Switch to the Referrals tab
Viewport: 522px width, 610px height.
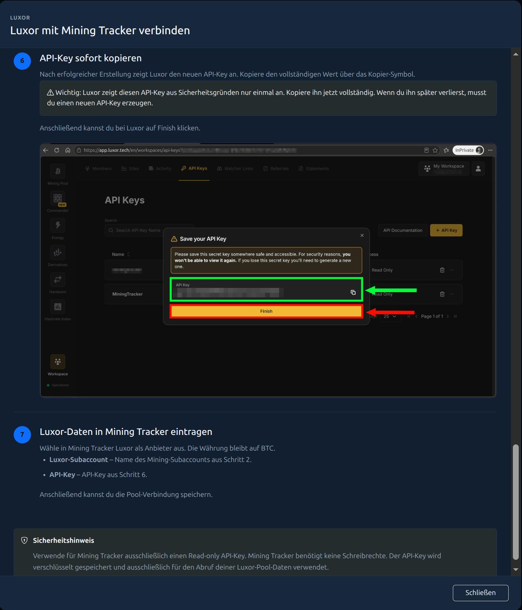coord(276,169)
